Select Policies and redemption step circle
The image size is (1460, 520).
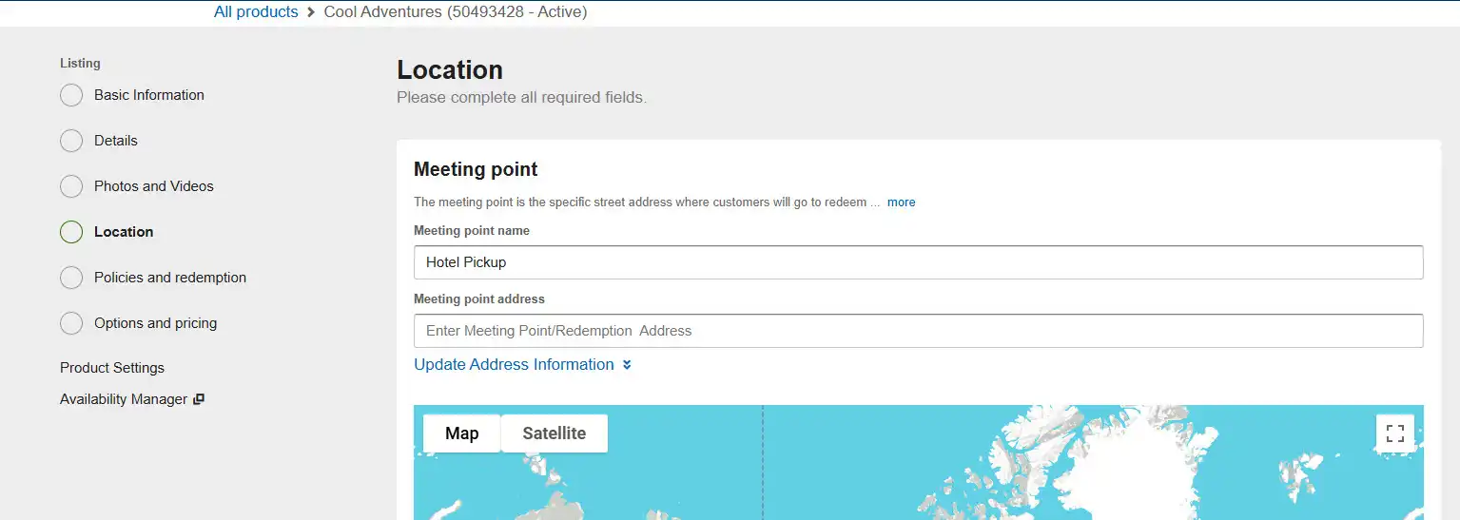coord(71,278)
